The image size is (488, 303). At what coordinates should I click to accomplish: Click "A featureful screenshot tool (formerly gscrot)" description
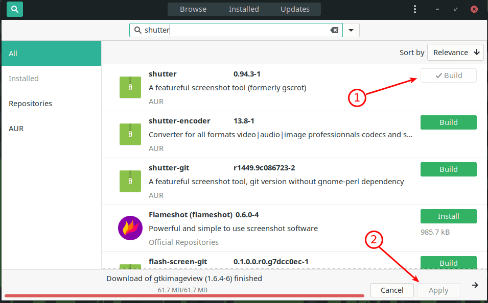pyautogui.click(x=227, y=88)
